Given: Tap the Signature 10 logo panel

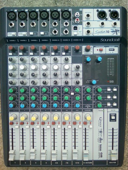Looking at the screenshot, I should coord(107,32).
